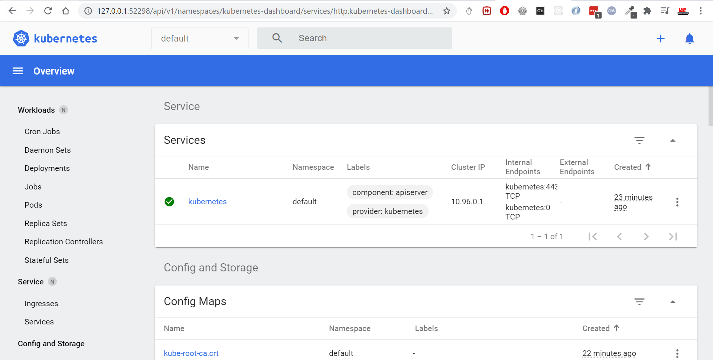
Task: Select Pods in the sidebar
Action: [x=33, y=205]
